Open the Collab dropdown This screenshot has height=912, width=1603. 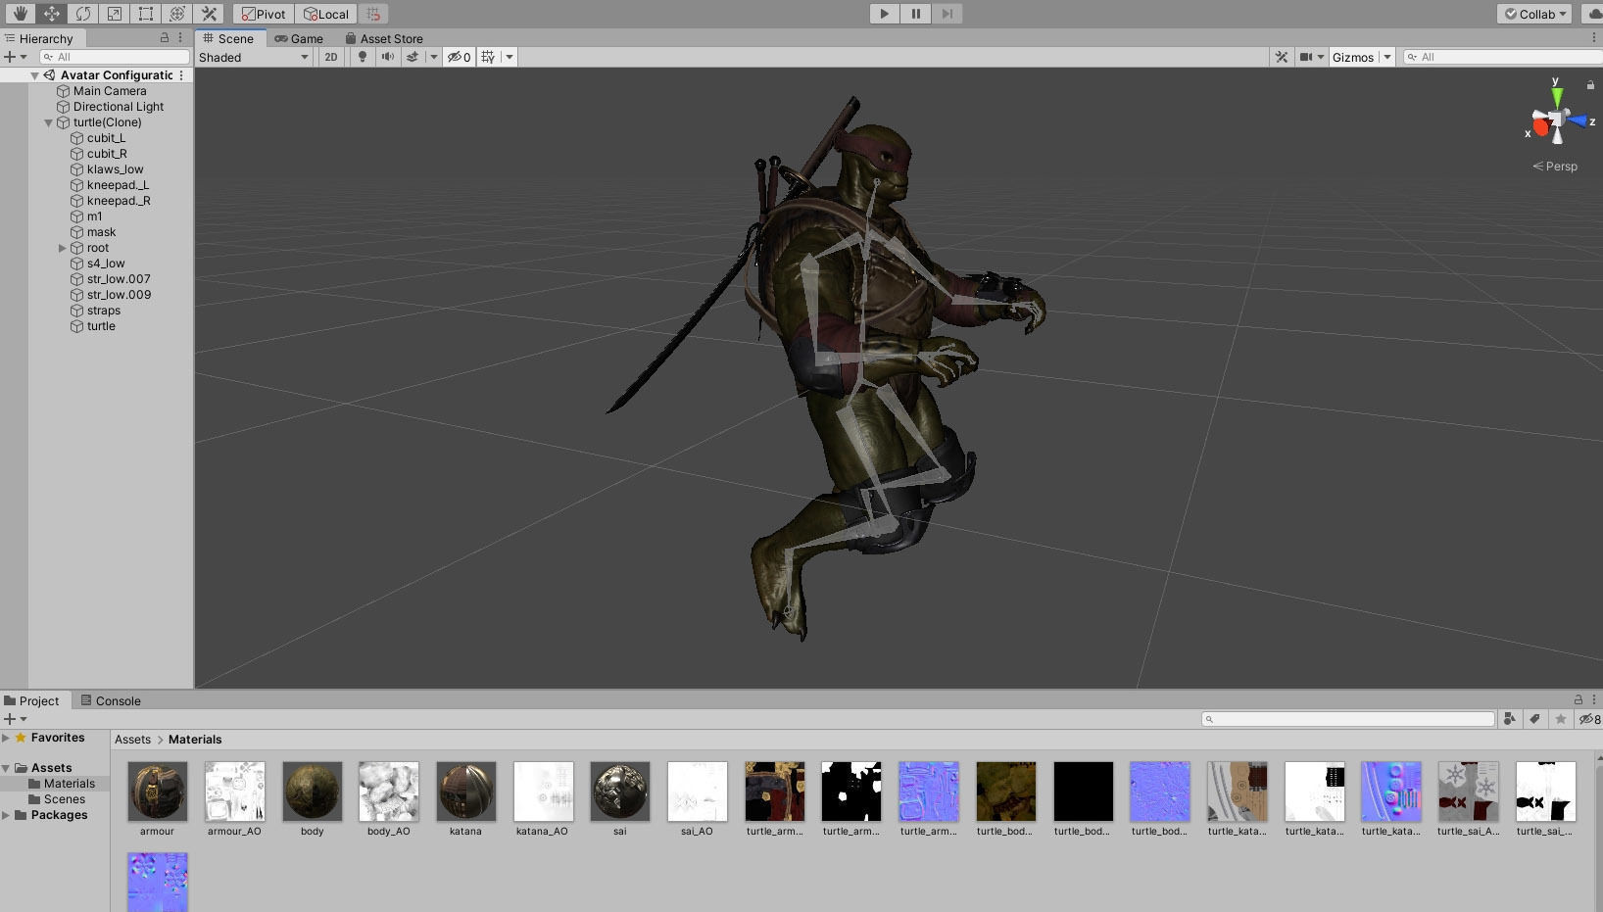1534,14
